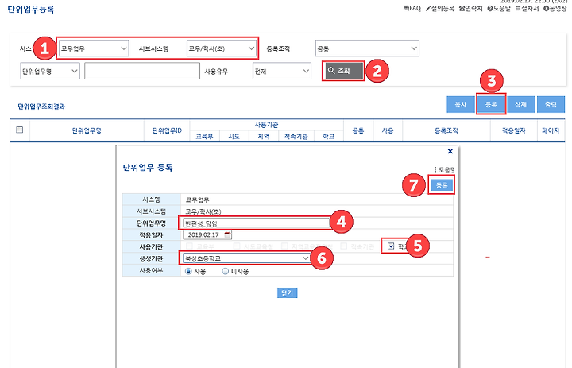
Task: Click the search keyword text box
Action: [142, 71]
